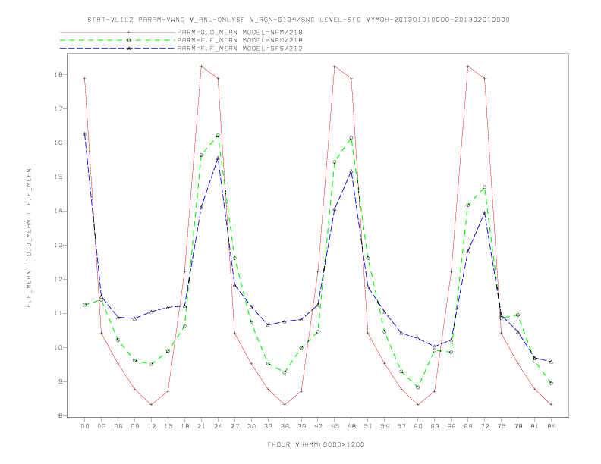Viewport: 601px width, 464px height.
Task: Select legend entry PARM=O.O_MEAN MODEL=NAM/218
Action: pyautogui.click(x=240, y=32)
